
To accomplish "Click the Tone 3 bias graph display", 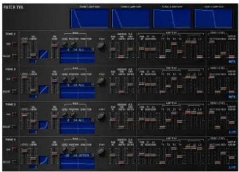I will click(x=77, y=128).
